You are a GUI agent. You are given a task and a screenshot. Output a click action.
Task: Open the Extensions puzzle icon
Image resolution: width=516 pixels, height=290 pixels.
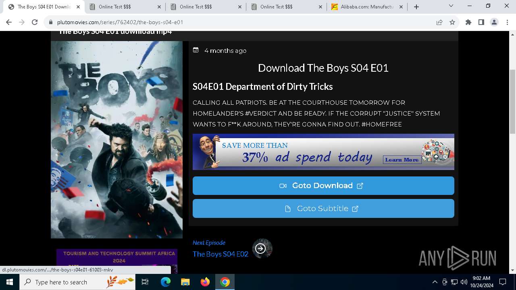point(468,22)
